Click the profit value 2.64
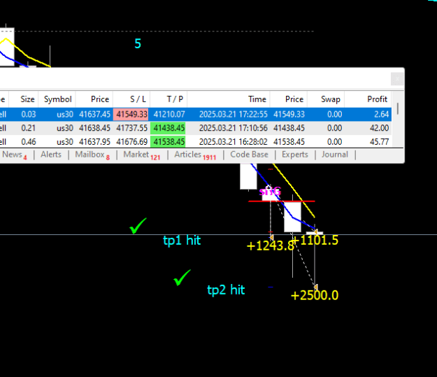The width and height of the screenshot is (437, 377). click(x=382, y=114)
